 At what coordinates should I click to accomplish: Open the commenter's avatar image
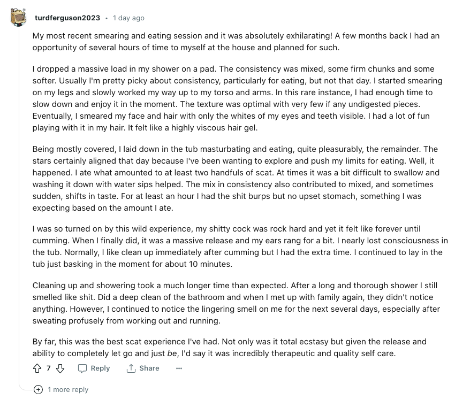[x=18, y=18]
